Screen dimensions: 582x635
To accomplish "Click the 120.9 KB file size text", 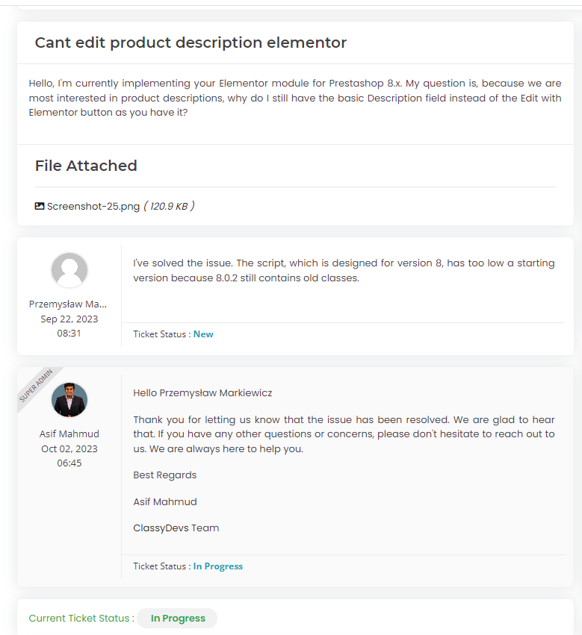I will click(x=169, y=206).
